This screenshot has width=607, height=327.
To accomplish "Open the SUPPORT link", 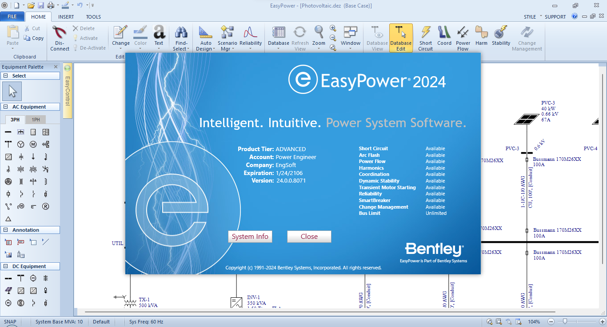I will [555, 17].
